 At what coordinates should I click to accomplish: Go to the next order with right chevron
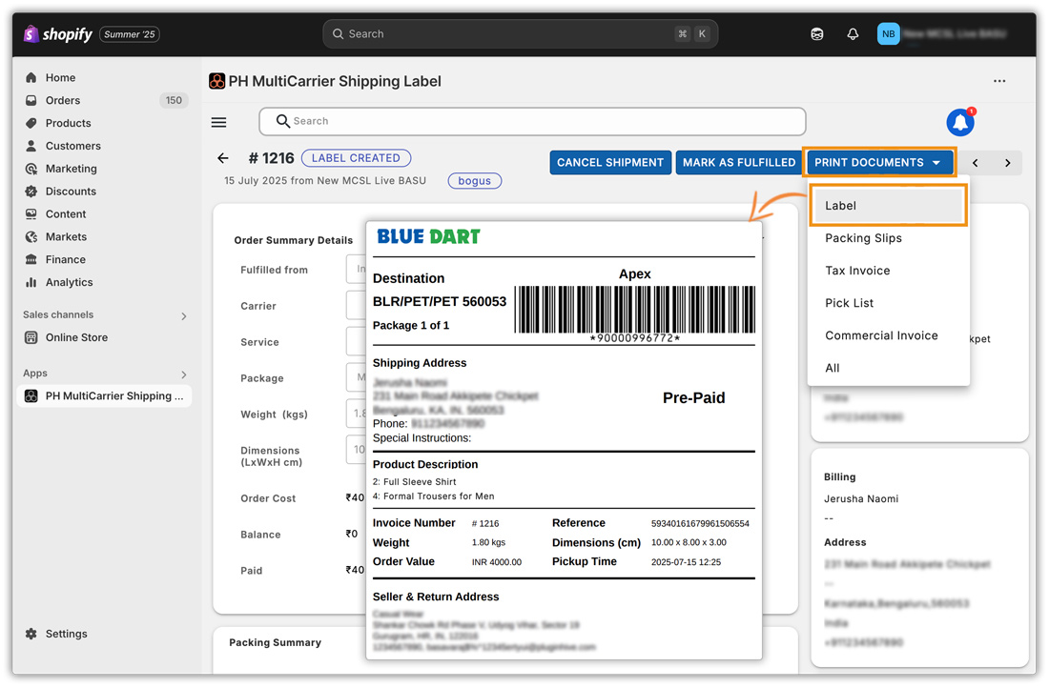pos(1008,163)
